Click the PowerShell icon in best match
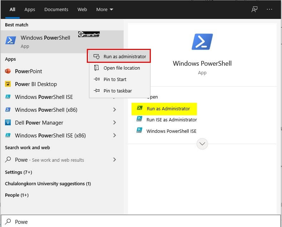282x227 pixels. (x=11, y=40)
